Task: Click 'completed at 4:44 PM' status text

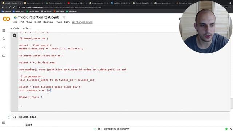Action: pos(116,129)
